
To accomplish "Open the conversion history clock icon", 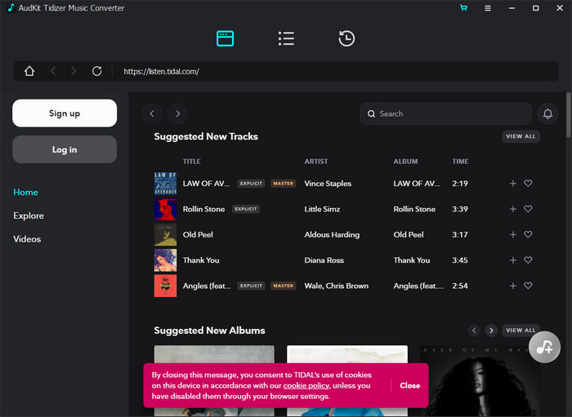I will tap(346, 38).
